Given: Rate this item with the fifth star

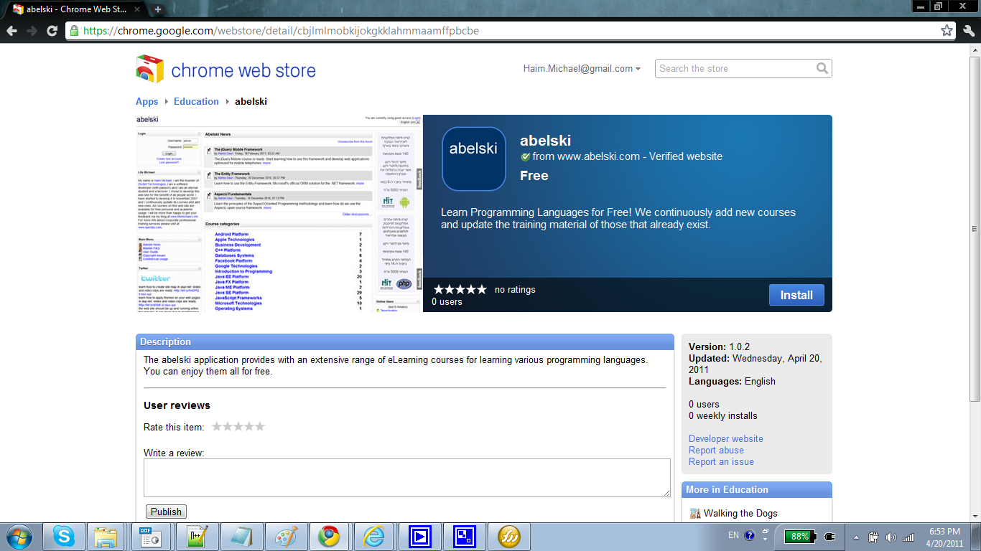Looking at the screenshot, I should [x=260, y=426].
